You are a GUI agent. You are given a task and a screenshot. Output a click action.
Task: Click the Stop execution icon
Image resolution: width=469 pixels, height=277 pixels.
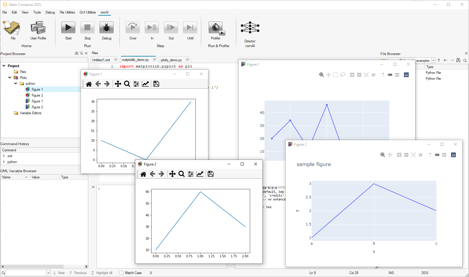[x=87, y=28]
